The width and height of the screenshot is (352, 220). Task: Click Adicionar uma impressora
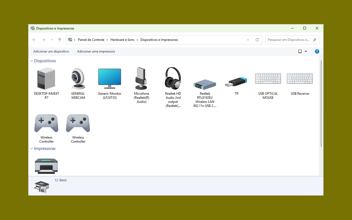pos(96,51)
